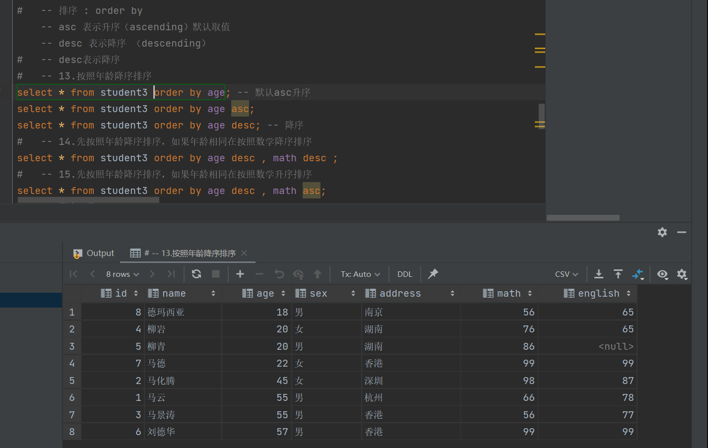This screenshot has width=708, height=448.
Task: Go to first page of results
Action: tap(73, 274)
